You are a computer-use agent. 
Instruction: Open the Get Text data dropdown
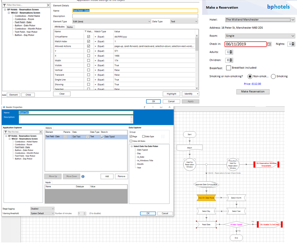coord(87,137)
